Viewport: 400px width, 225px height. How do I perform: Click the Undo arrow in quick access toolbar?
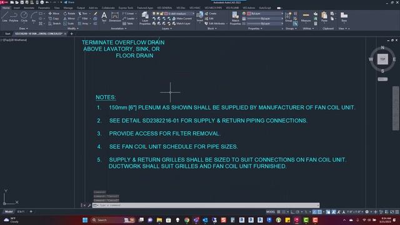47,2
